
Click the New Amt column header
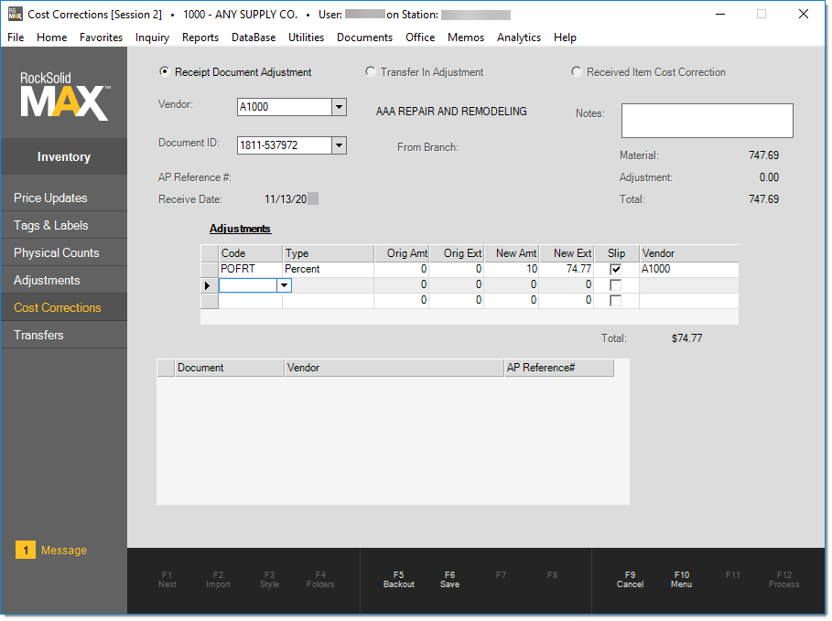[512, 253]
